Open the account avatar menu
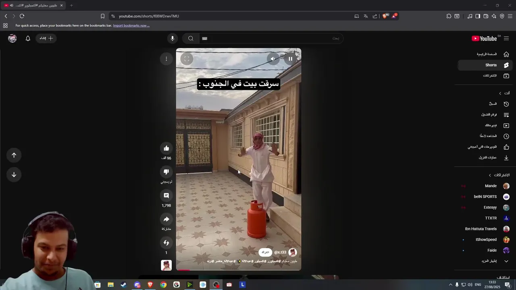 12,38
